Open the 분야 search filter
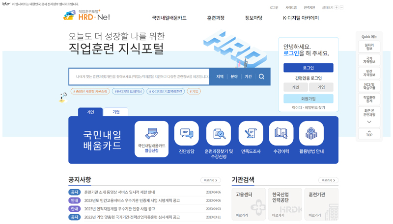 (x=234, y=76)
